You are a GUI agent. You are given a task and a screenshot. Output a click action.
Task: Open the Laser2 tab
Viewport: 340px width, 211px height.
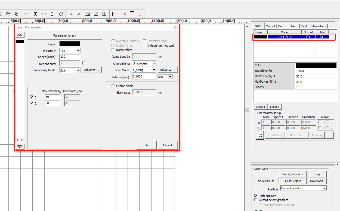pos(274,107)
